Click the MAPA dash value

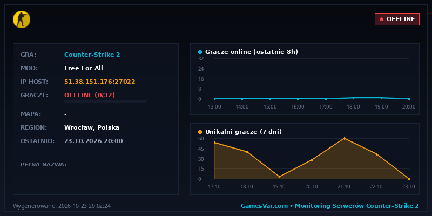[65, 114]
